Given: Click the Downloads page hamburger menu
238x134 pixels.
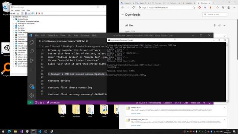Looking at the screenshot, I should (123, 15).
